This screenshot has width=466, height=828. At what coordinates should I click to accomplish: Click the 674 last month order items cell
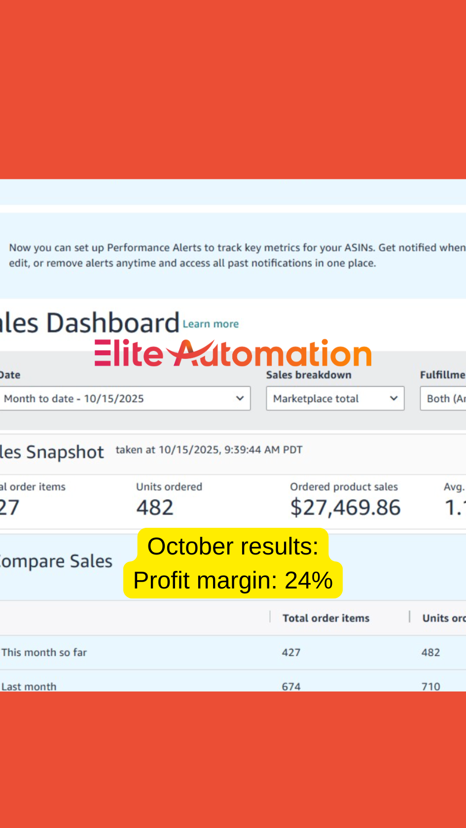[291, 686]
